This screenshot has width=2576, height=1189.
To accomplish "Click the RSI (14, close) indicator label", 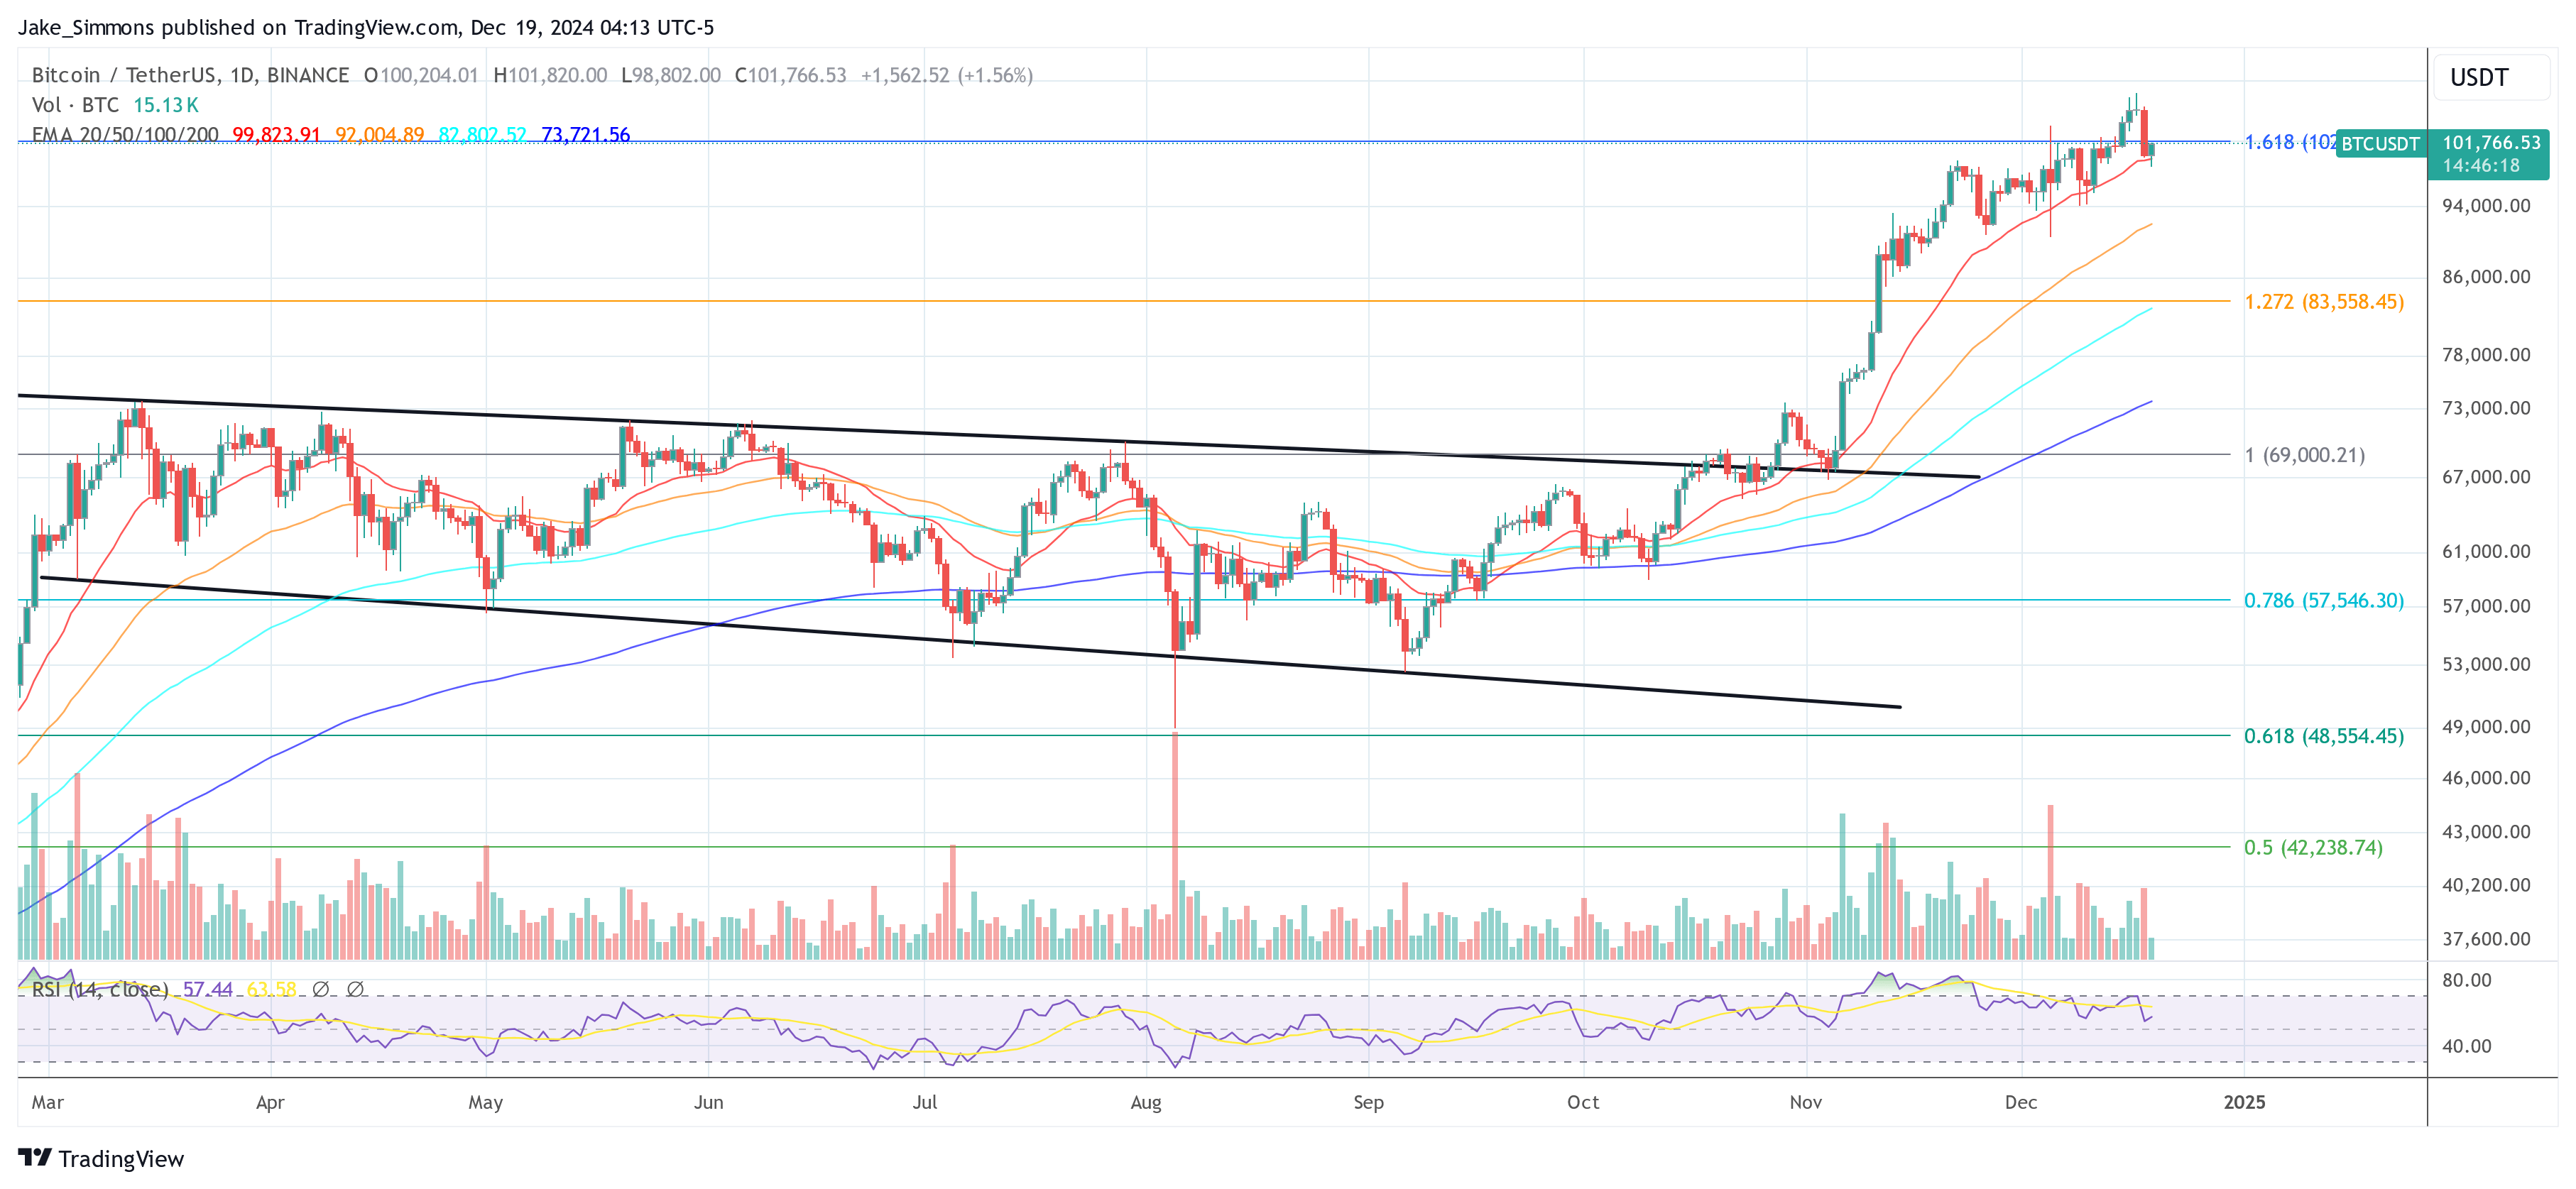I will click(100, 989).
